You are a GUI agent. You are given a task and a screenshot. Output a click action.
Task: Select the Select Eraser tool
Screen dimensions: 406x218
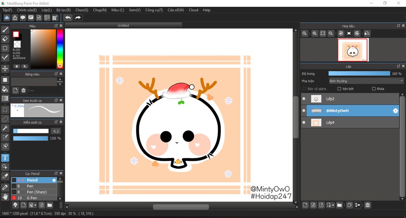[5, 146]
